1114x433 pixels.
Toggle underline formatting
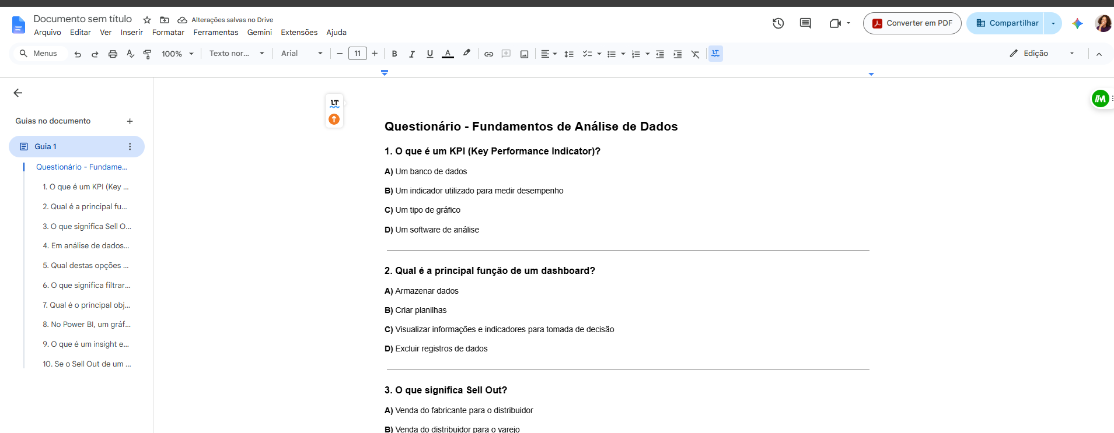[x=430, y=54]
